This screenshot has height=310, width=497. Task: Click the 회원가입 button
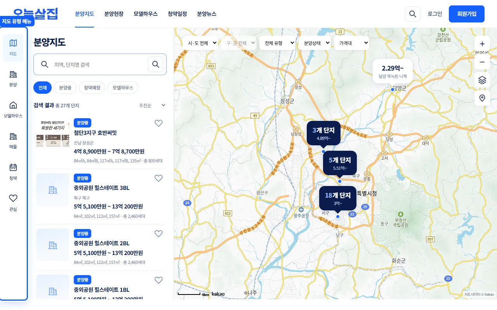[467, 14]
